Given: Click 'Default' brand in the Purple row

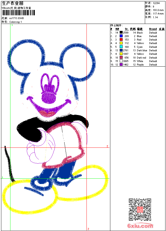Looking at the screenshot, I should pyautogui.click(x=153, y=64).
